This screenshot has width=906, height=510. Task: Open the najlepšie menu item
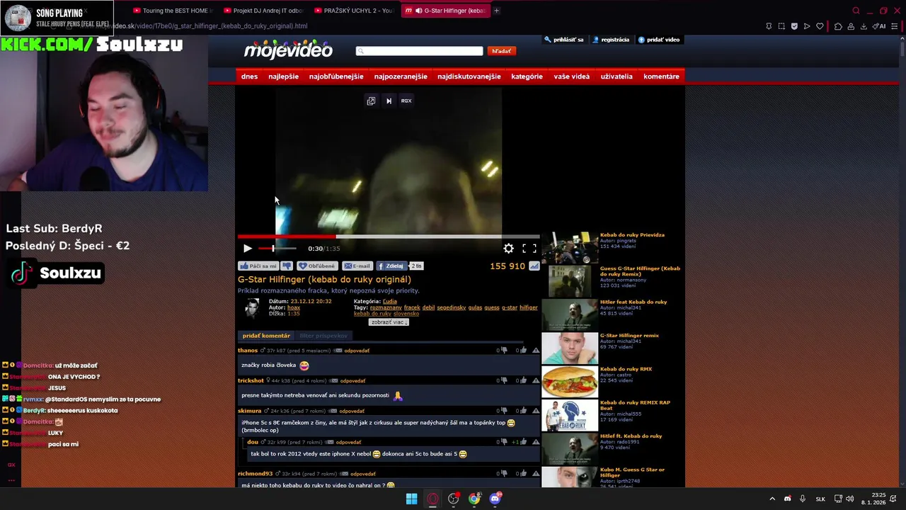283,76
